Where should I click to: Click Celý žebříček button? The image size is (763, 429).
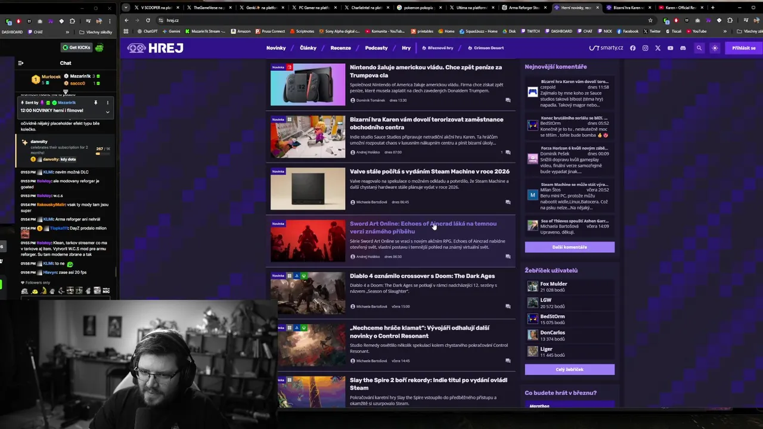coord(569,369)
